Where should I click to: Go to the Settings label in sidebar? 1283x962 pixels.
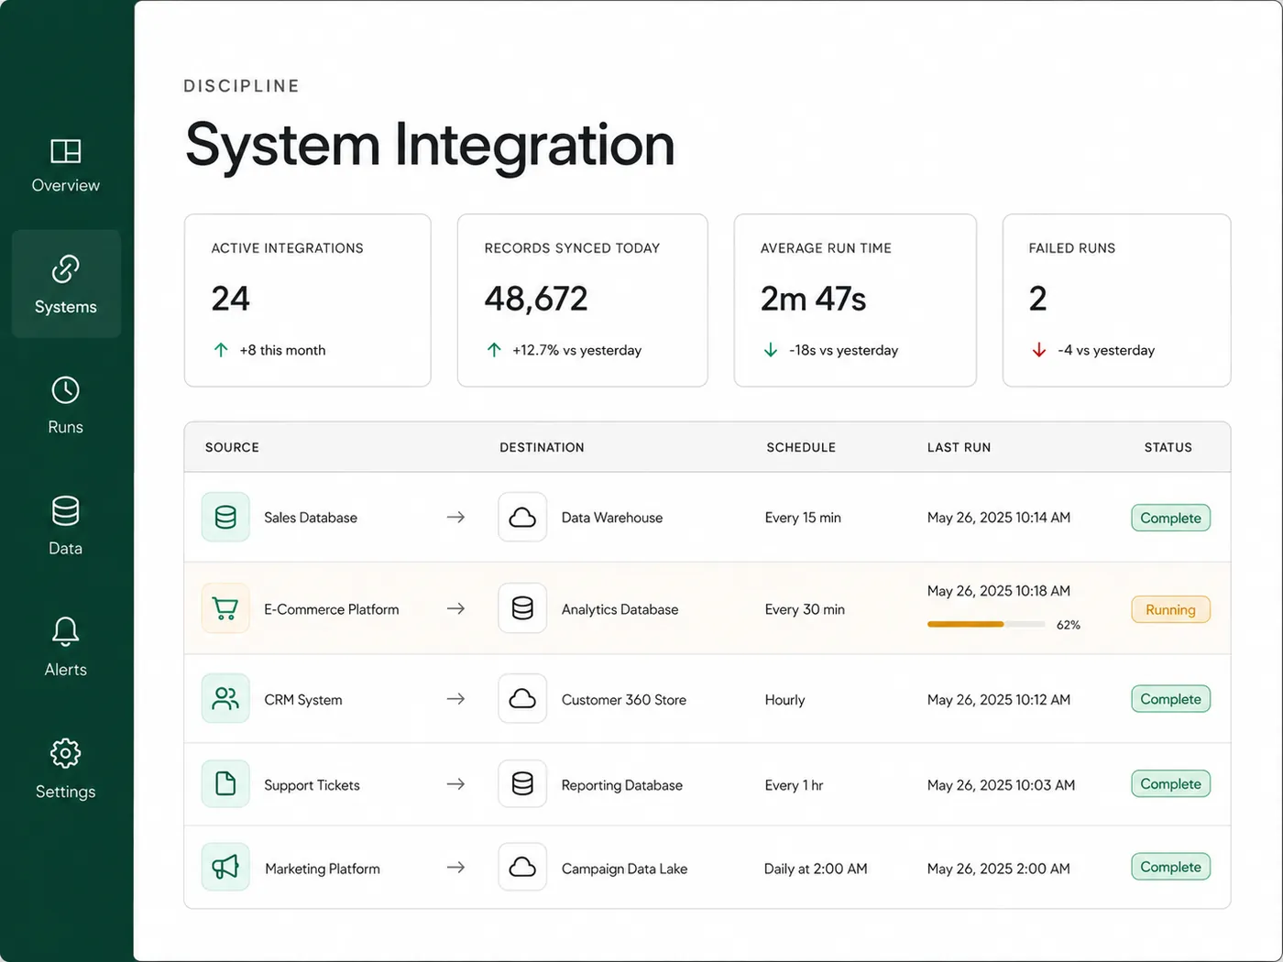pyautogui.click(x=65, y=792)
